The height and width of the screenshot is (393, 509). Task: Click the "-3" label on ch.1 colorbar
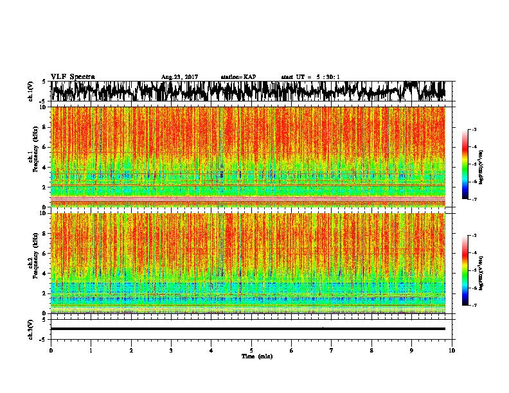tap(474, 129)
